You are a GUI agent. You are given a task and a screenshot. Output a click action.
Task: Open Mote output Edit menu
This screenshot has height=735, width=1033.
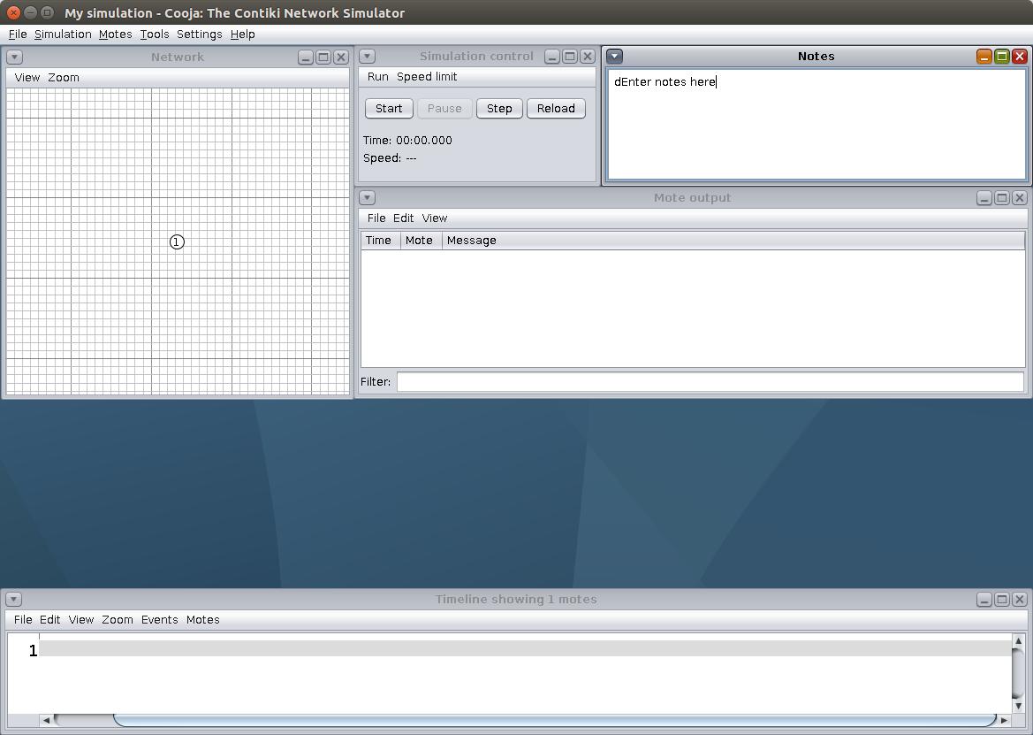click(x=403, y=218)
